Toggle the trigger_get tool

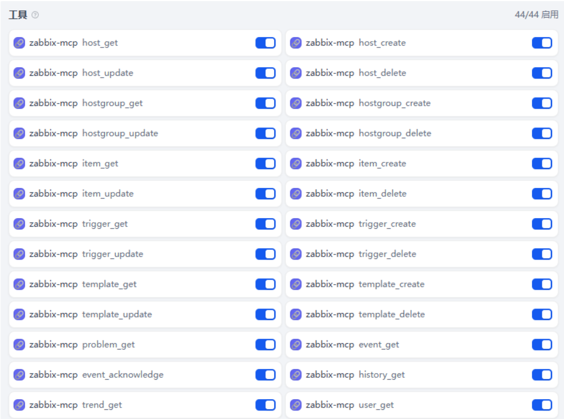[x=265, y=224]
